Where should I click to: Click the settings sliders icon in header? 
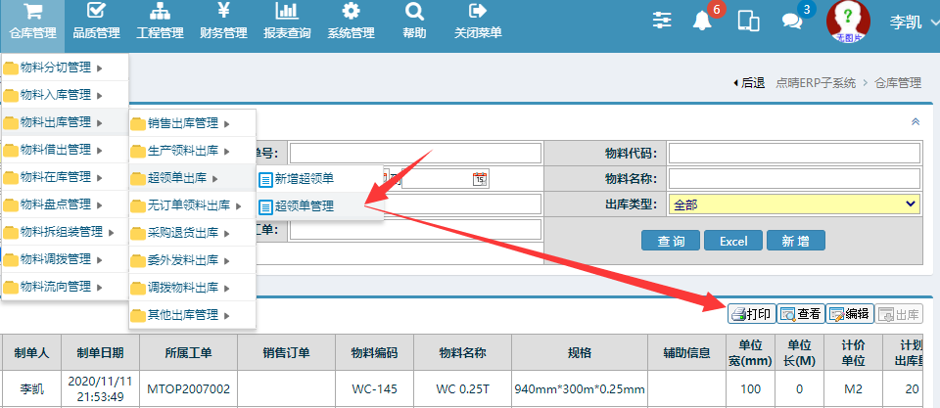[x=663, y=21]
